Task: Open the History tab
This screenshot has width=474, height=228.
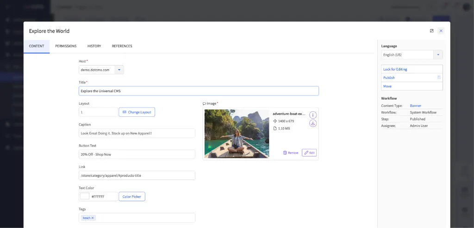Action: tap(94, 46)
